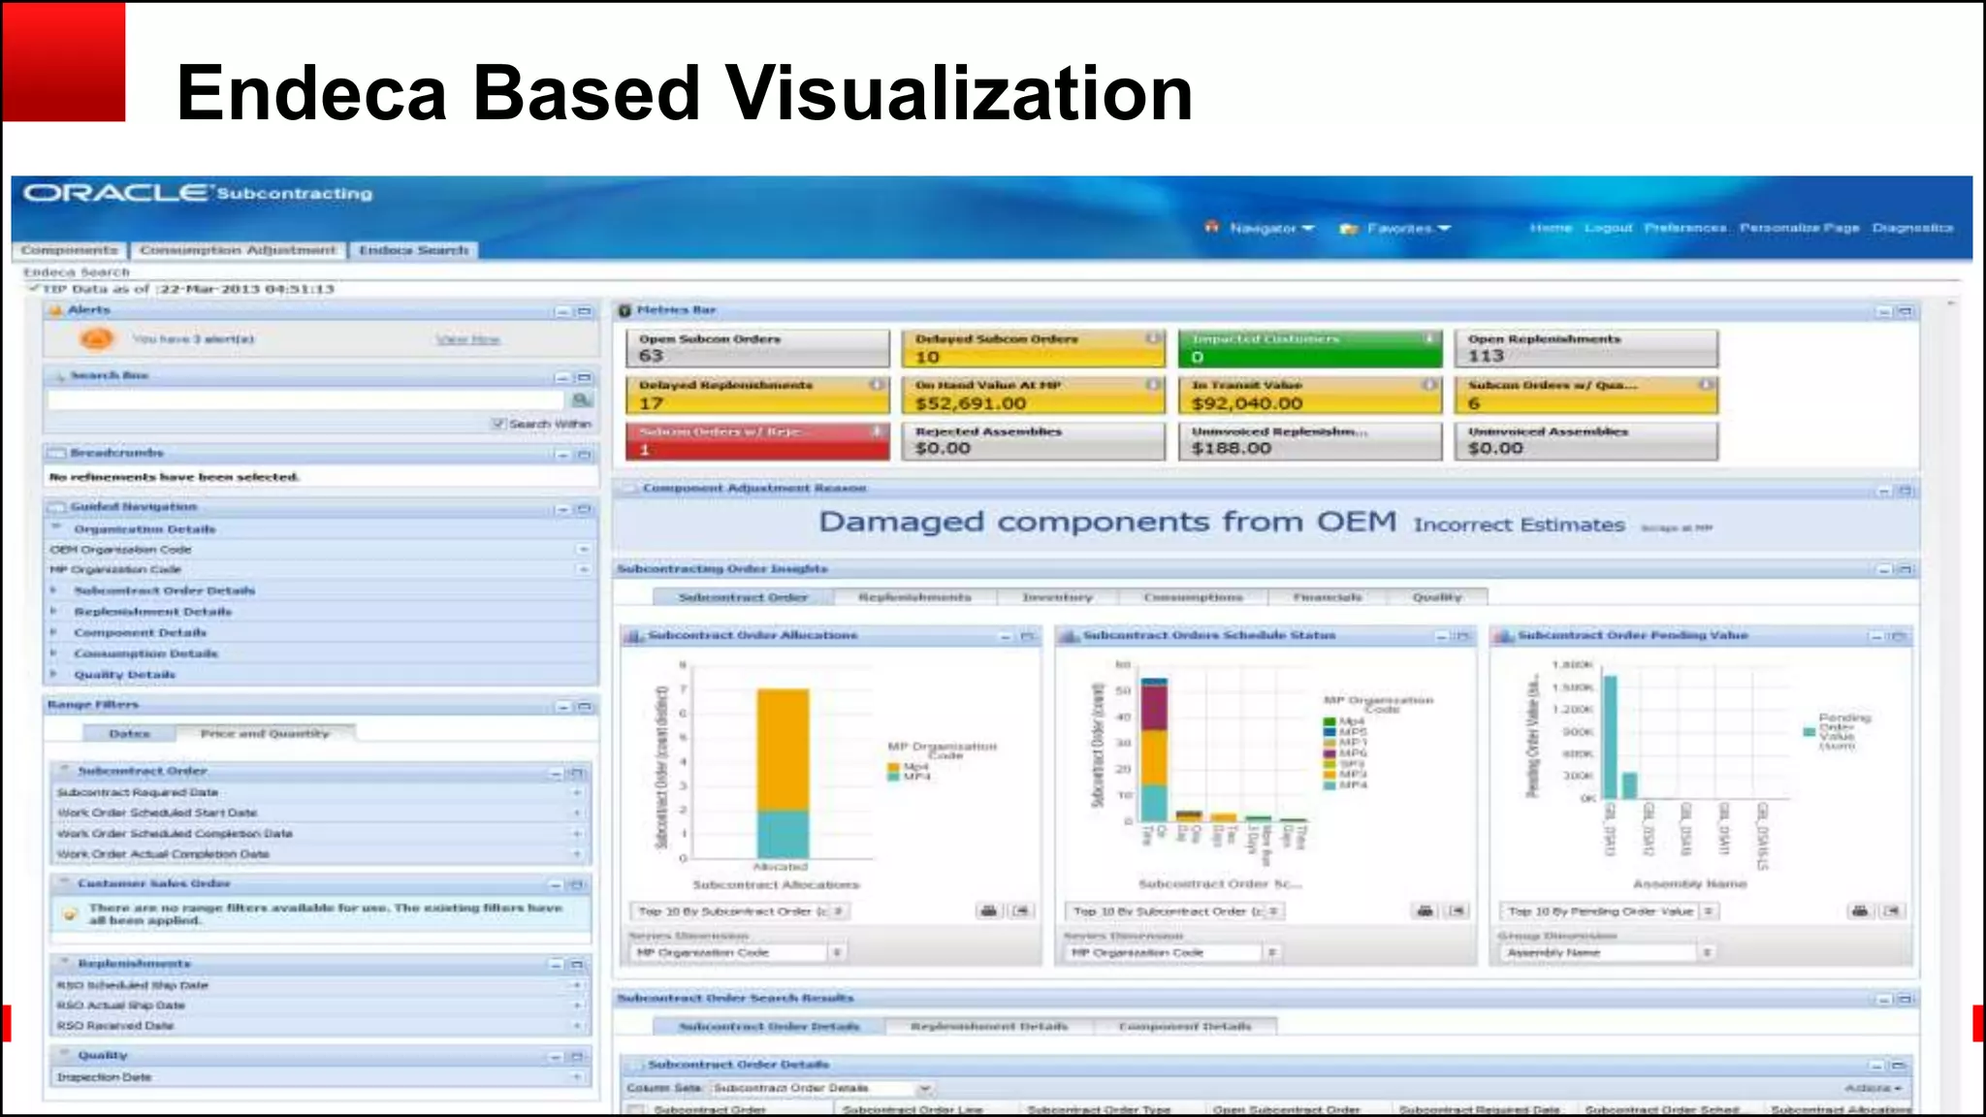
Task: Select the Price and Quantity range filter tab
Action: pos(265,733)
